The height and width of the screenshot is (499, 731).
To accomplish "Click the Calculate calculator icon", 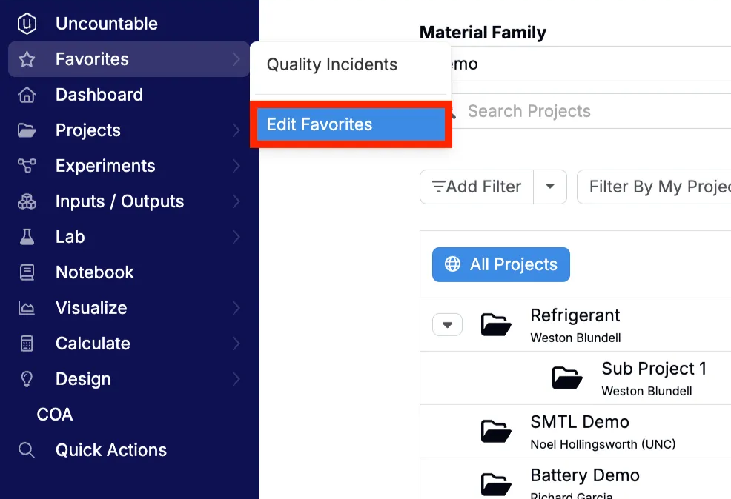I will click(27, 344).
